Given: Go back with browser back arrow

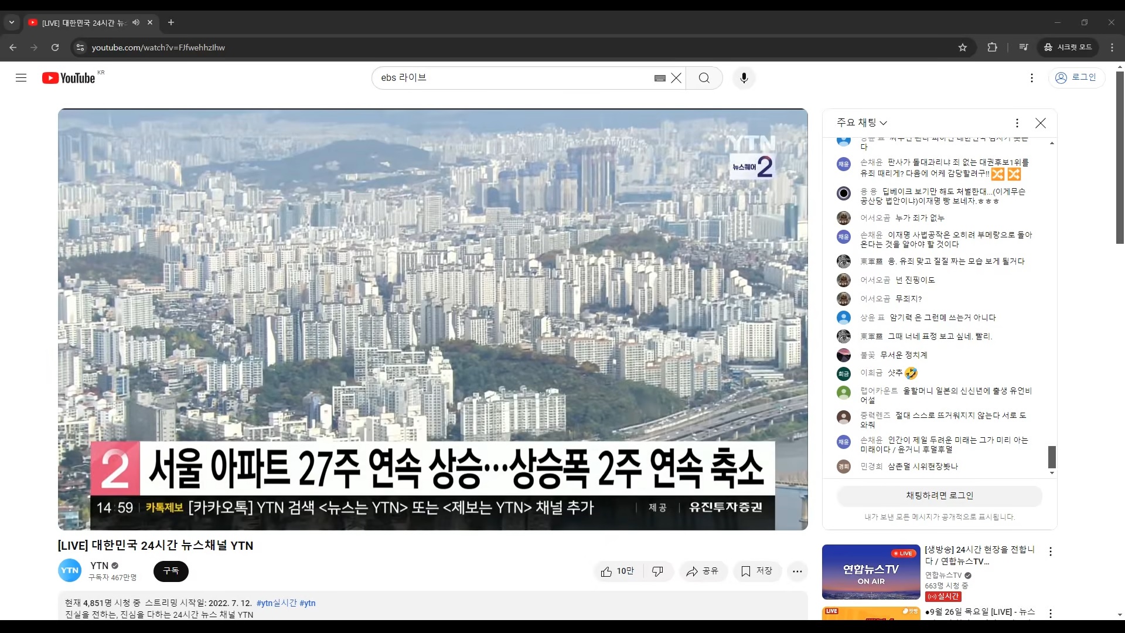Looking at the screenshot, I should click(x=13, y=47).
